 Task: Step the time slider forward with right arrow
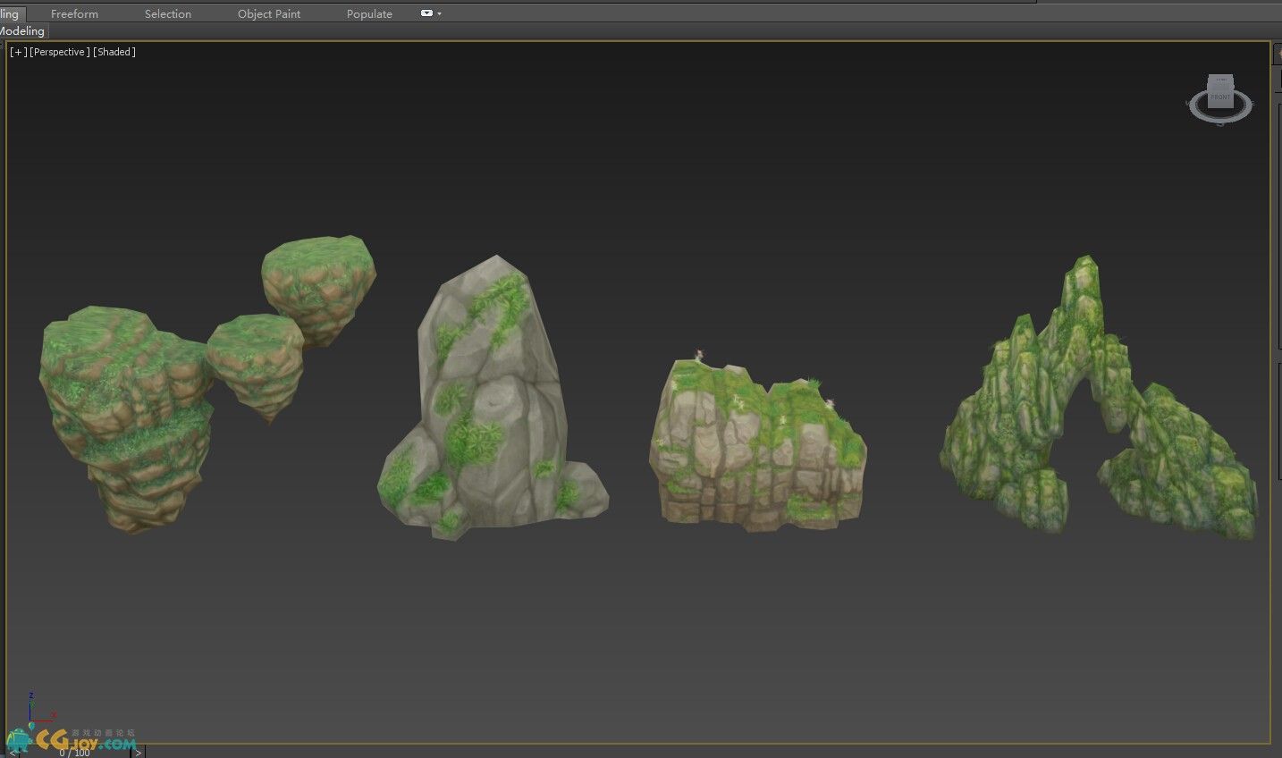[138, 754]
